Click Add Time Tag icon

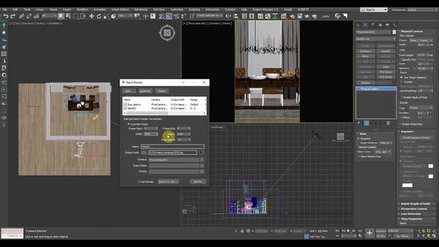tap(307, 237)
